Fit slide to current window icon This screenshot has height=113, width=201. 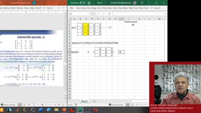(x=63, y=105)
